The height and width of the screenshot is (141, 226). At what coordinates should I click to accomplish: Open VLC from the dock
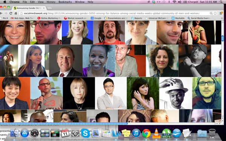(x=156, y=133)
